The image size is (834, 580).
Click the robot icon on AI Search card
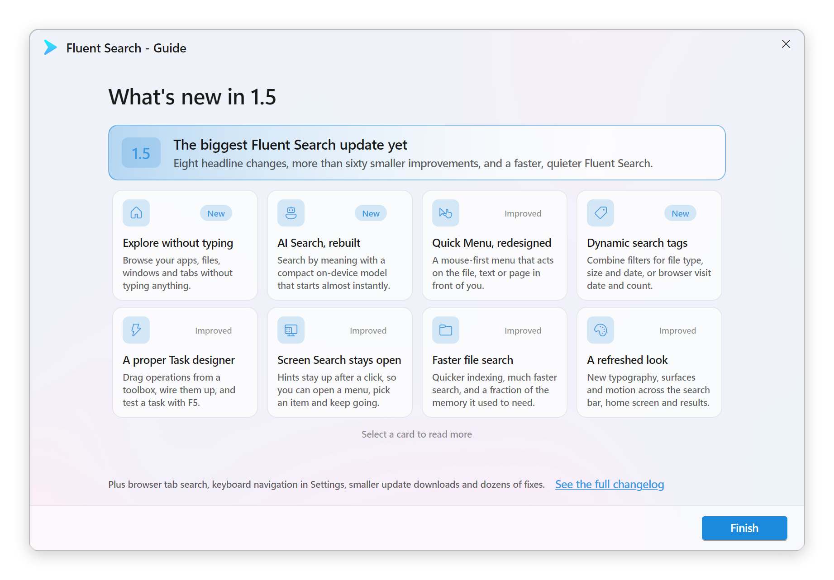tap(291, 213)
